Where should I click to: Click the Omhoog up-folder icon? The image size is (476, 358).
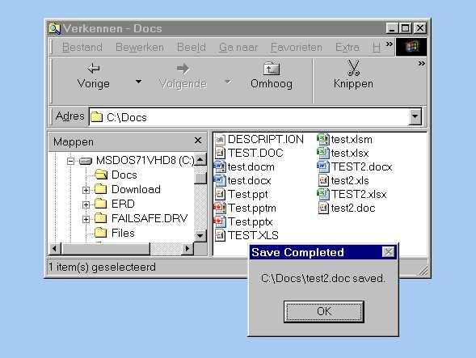point(272,69)
